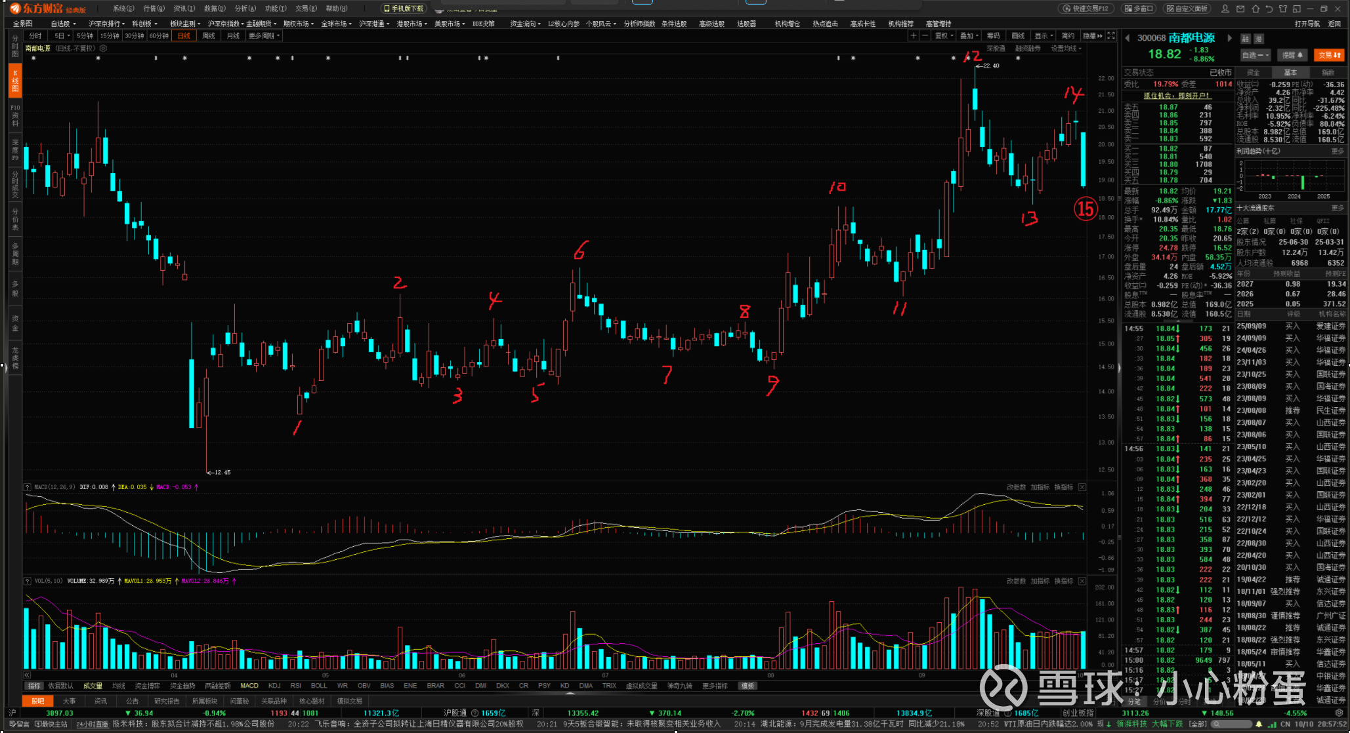This screenshot has height=733, width=1350.
Task: Open chart settings gear beside 南都电源 label
Action: [103, 49]
